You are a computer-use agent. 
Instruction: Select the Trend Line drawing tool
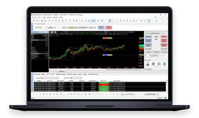coord(34,94)
